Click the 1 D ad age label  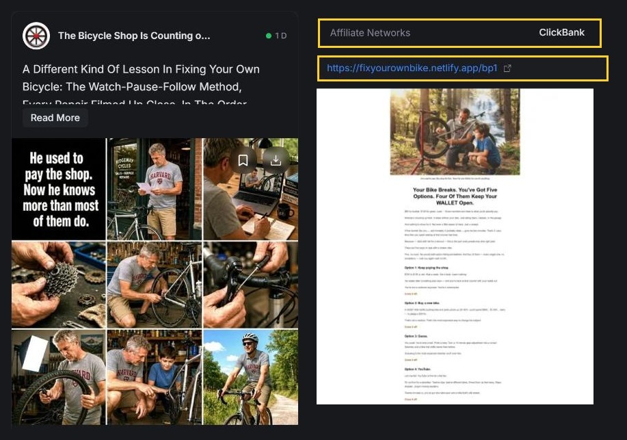[x=281, y=36]
